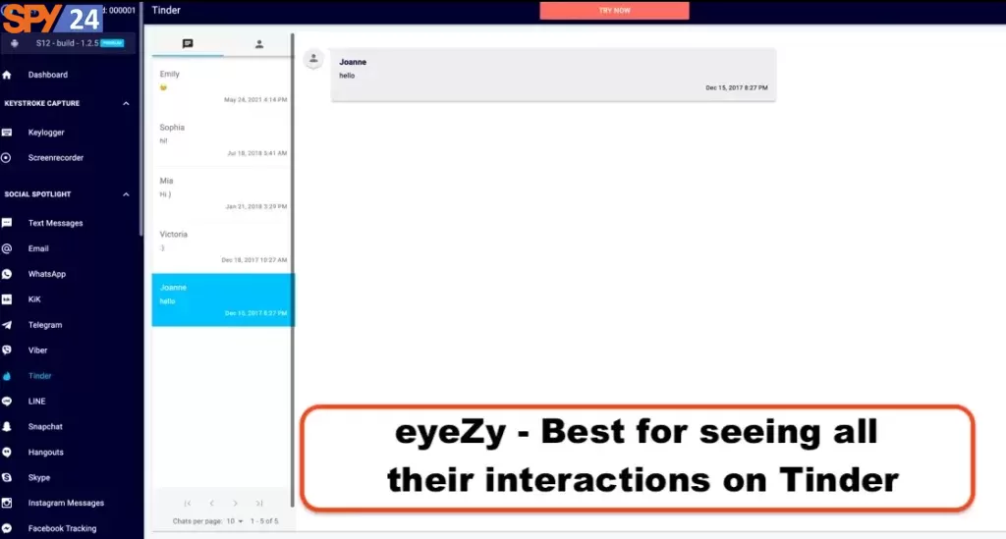
Task: Open the Dashboard home icon
Action: pos(7,75)
